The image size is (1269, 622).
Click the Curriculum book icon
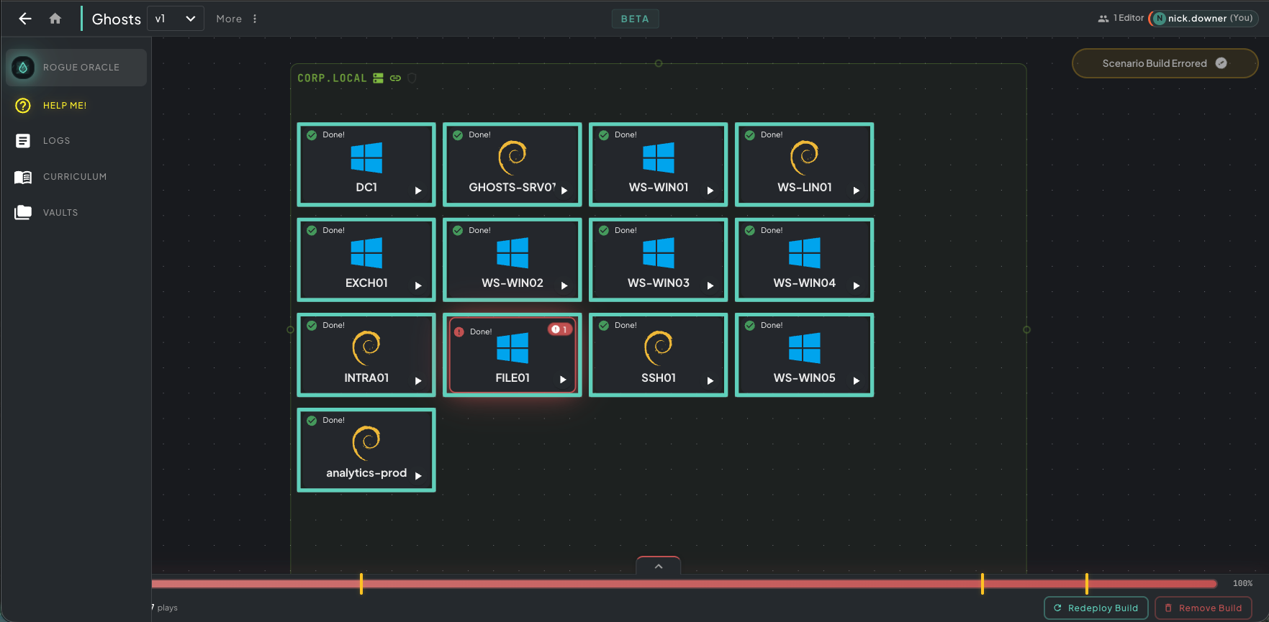coord(23,177)
